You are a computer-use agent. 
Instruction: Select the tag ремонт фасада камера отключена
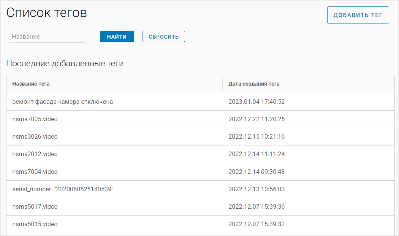(62, 102)
